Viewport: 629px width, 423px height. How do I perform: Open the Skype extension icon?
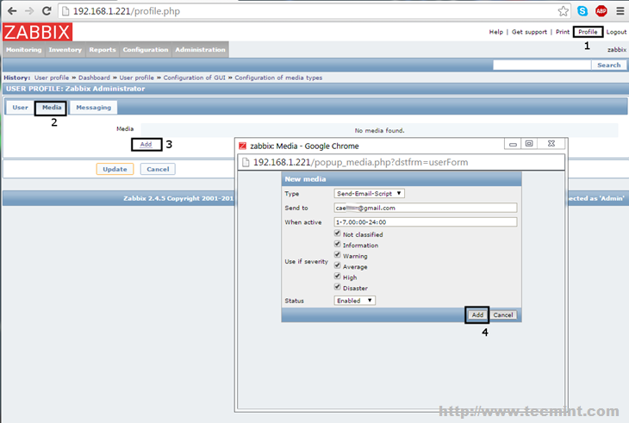pos(582,11)
